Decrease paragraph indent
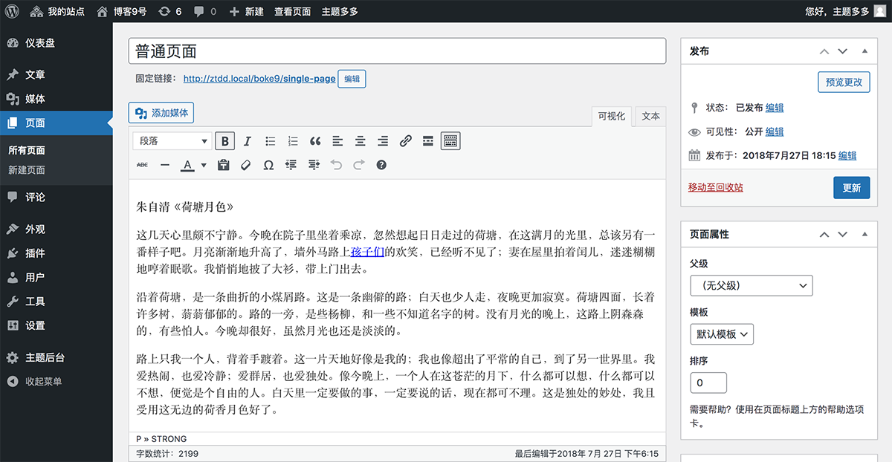 click(291, 165)
